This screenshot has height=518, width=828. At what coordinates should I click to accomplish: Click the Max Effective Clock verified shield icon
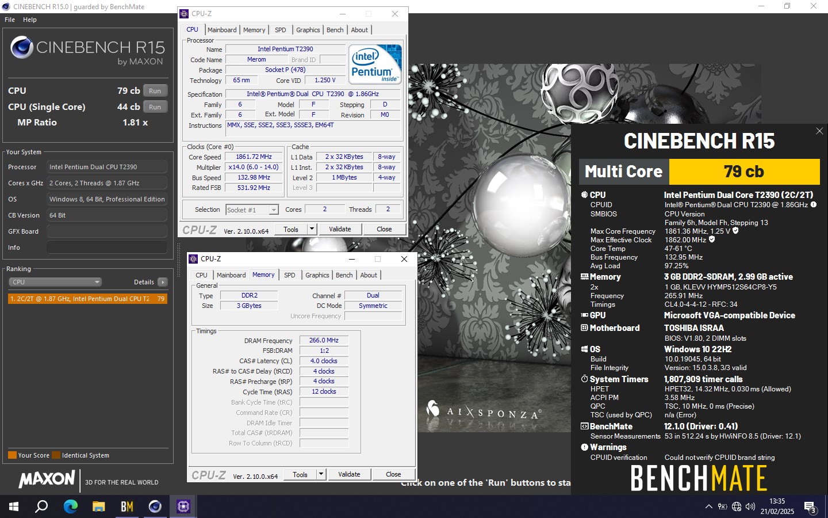pyautogui.click(x=712, y=239)
